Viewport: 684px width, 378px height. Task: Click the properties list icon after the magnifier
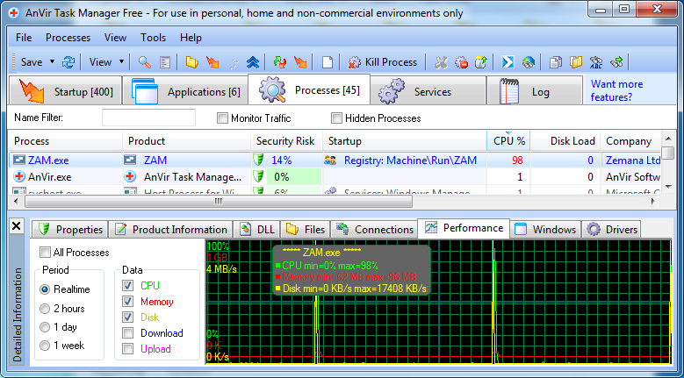coord(165,62)
